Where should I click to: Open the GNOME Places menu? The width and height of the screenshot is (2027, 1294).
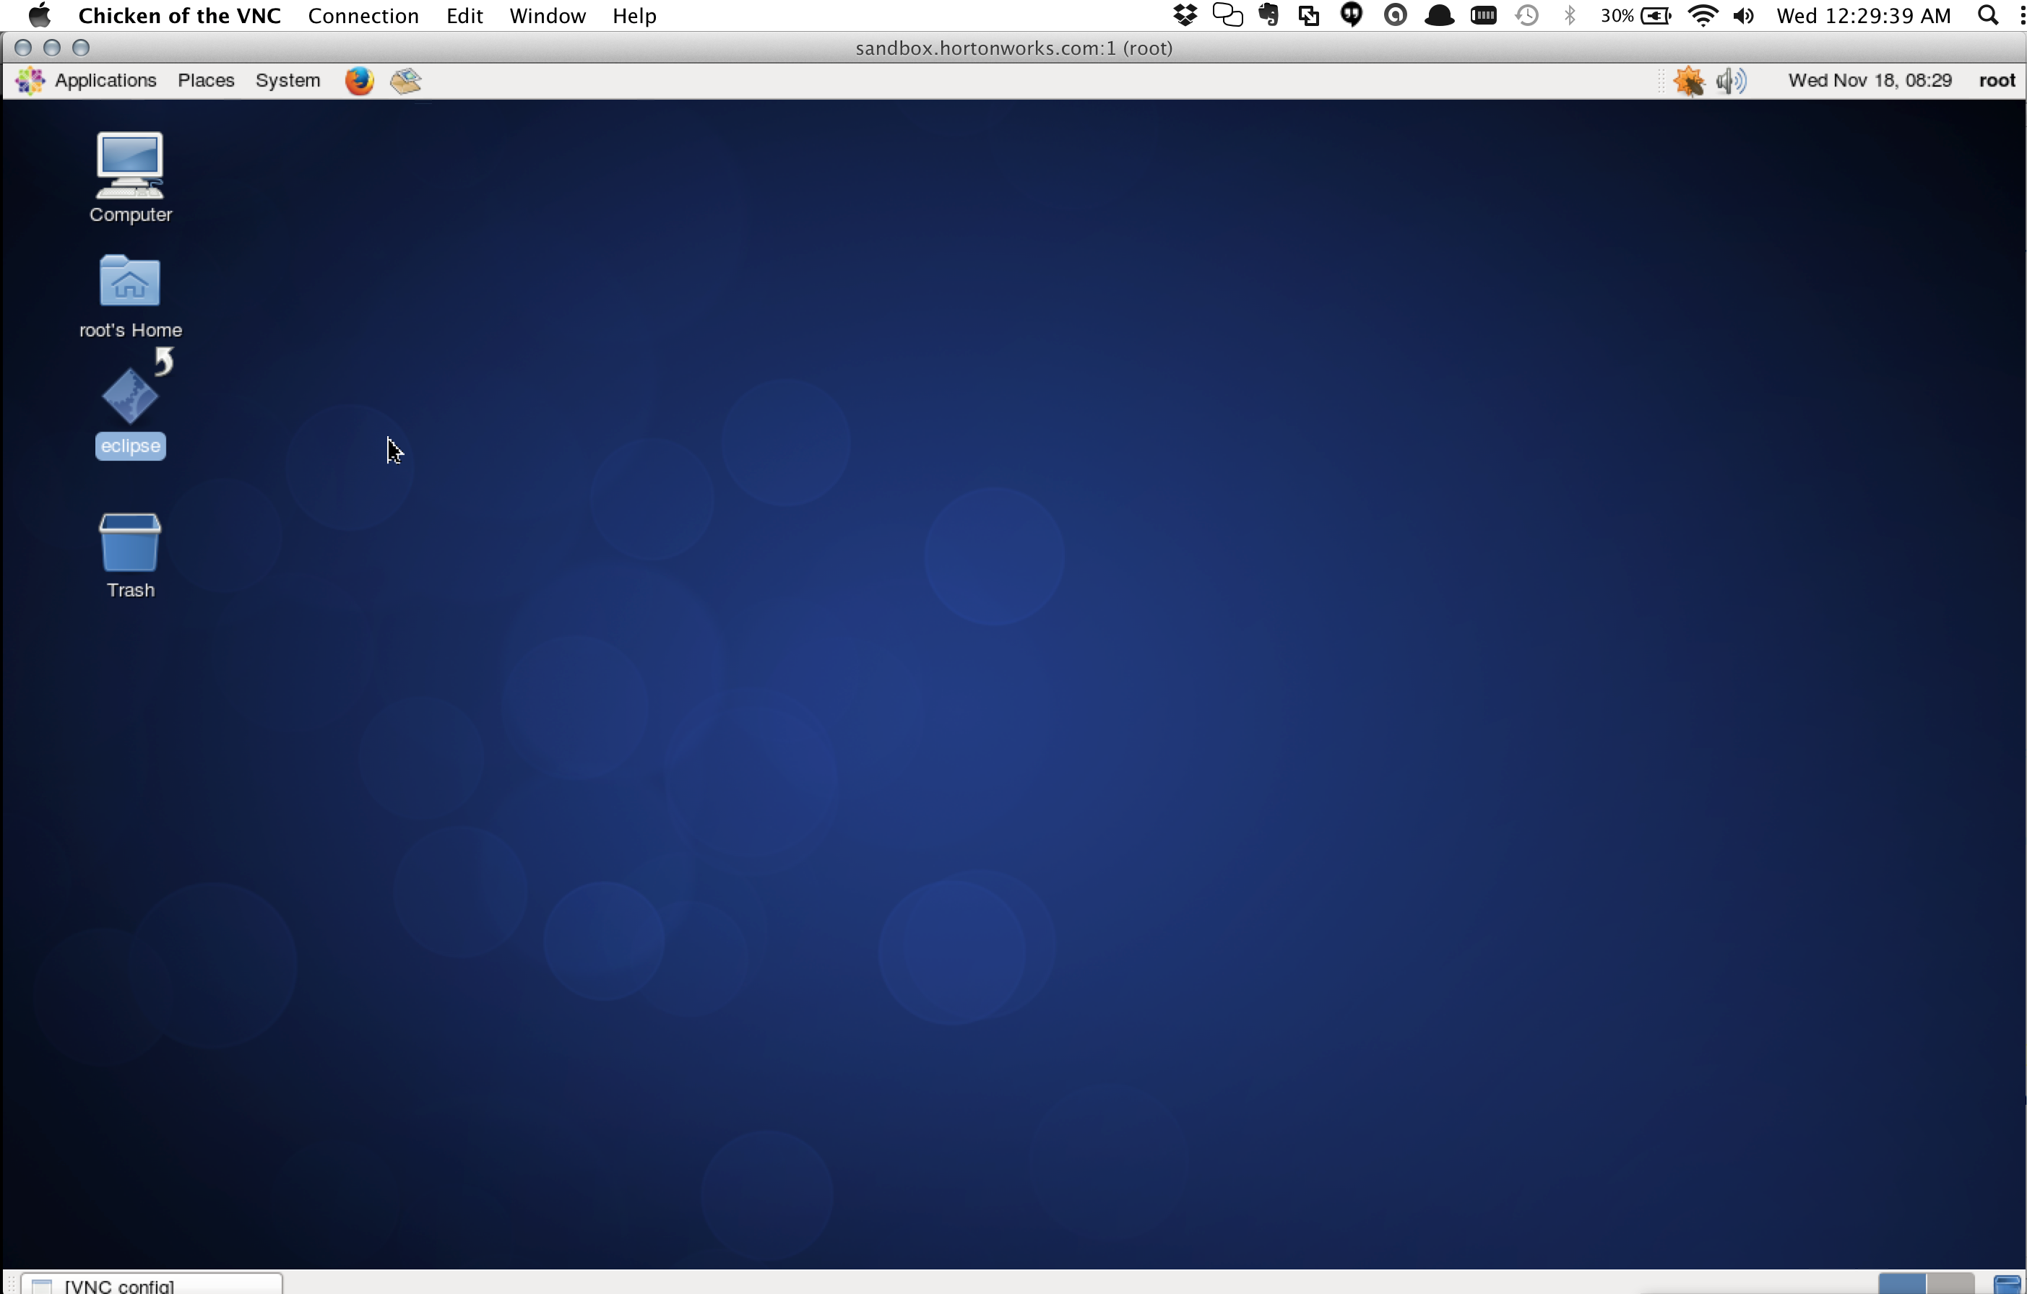[x=206, y=81]
